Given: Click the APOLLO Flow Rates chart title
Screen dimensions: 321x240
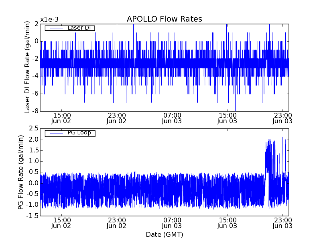Looking at the screenshot, I should click(x=165, y=19).
